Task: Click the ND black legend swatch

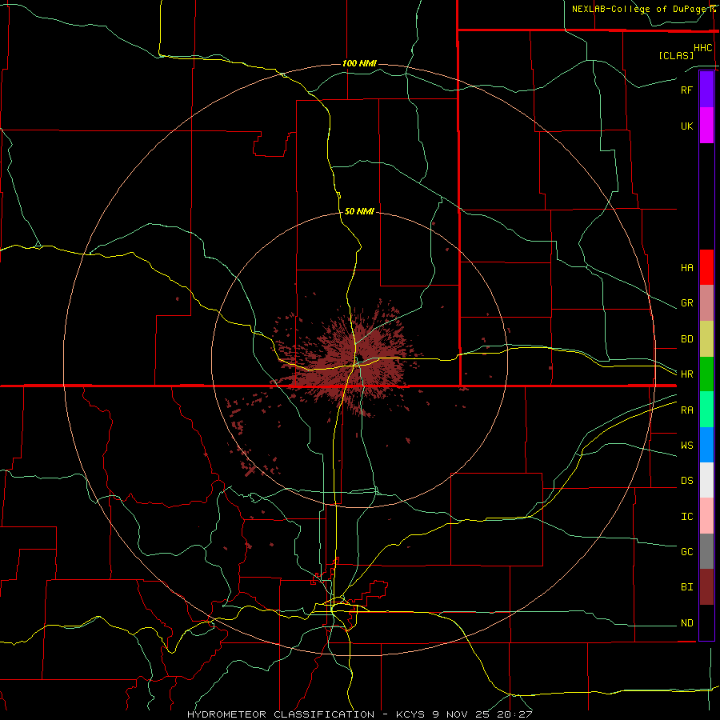Action: coord(706,622)
